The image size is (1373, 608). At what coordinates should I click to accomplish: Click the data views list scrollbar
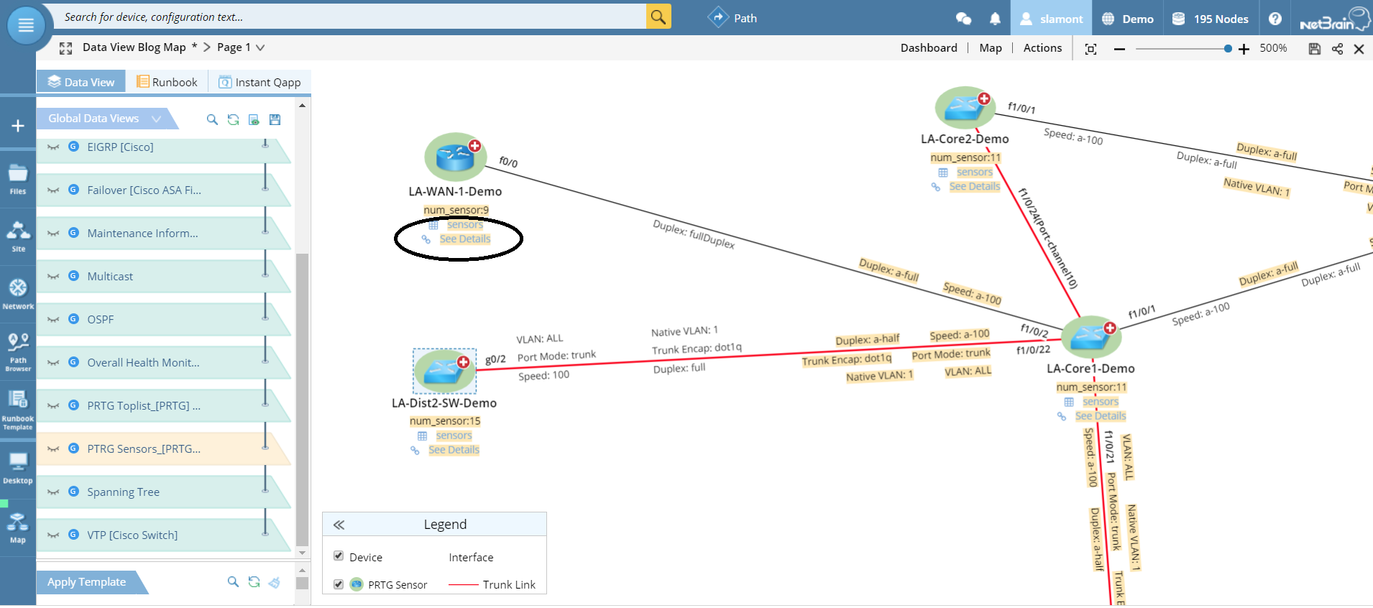(x=303, y=399)
